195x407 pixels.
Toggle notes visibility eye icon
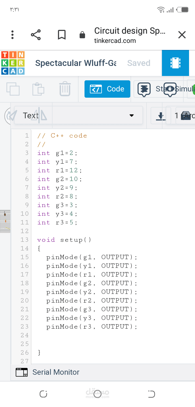170,89
